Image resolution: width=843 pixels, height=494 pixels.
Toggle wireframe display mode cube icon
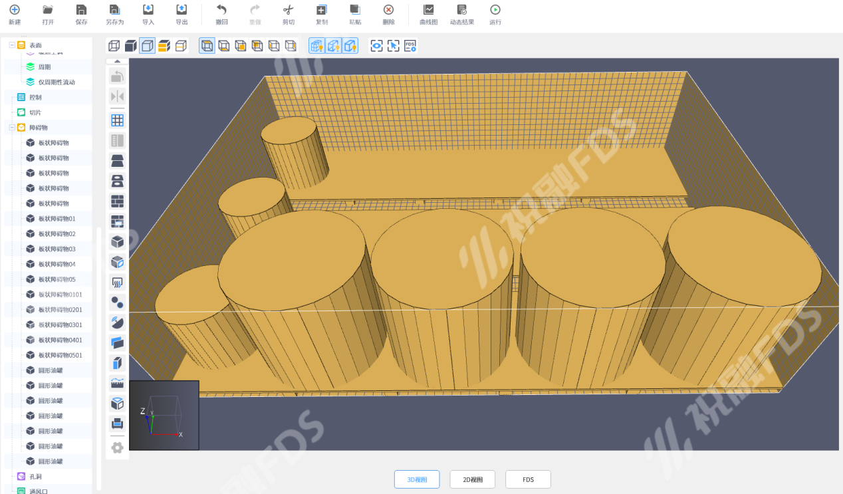(x=114, y=46)
